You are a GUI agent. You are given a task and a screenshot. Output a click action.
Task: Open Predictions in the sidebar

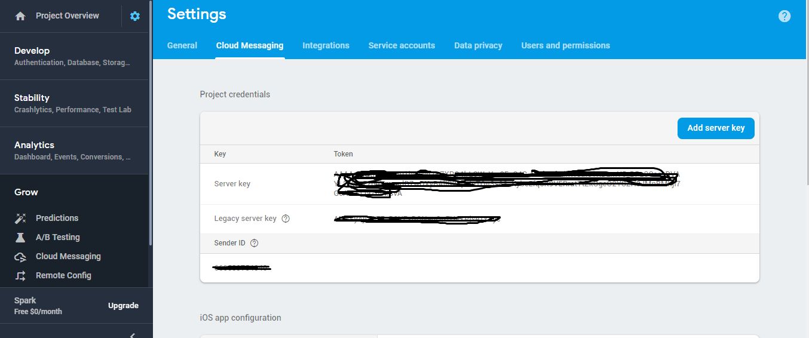pos(57,218)
